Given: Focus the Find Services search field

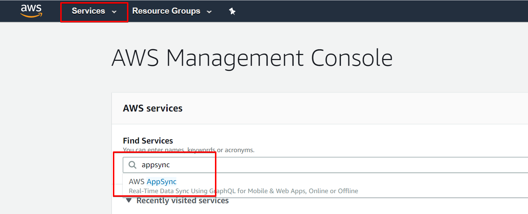Looking at the screenshot, I should coord(325,165).
